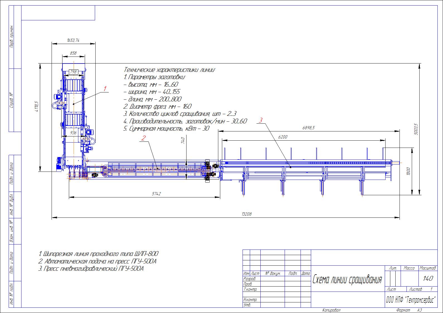Click the 'Перв. примен.' side label
The width and height of the screenshot is (443, 313).
11,37
